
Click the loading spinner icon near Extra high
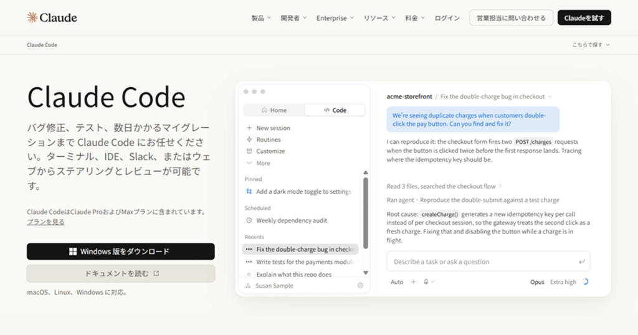coord(585,281)
